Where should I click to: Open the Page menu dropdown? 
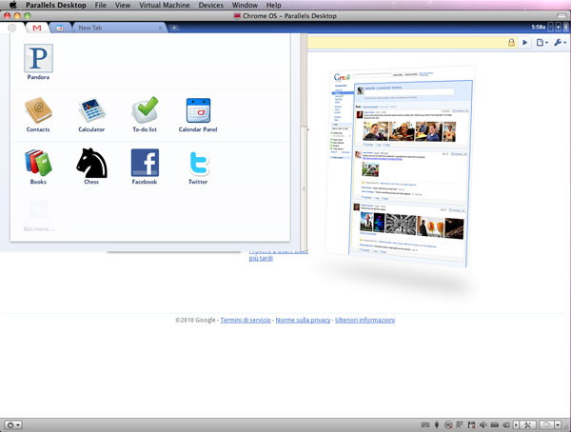541,43
